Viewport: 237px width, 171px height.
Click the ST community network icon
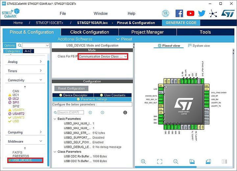[213, 14]
